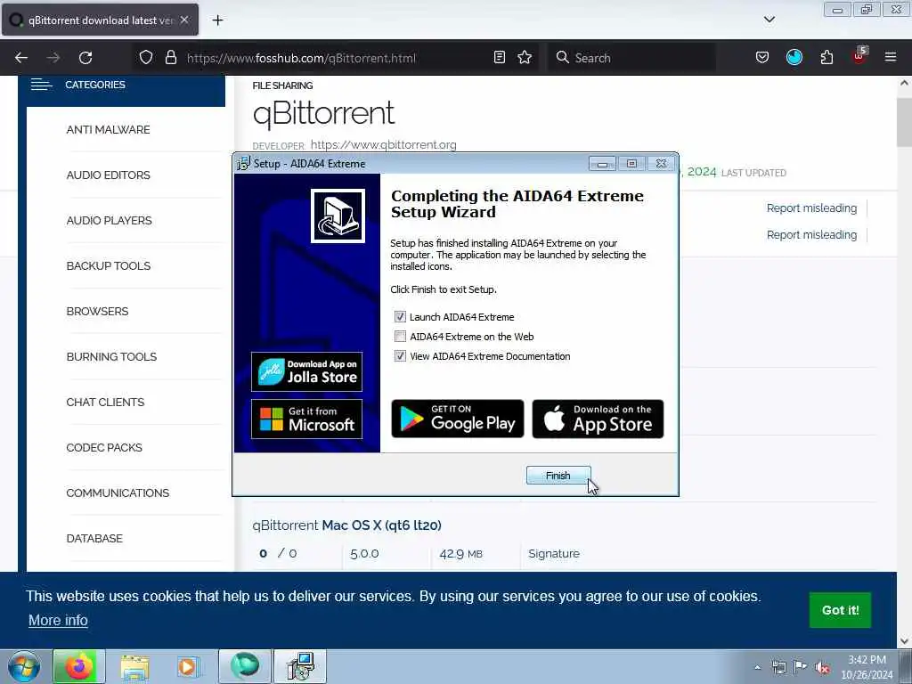The image size is (912, 684).
Task: Open the tracking protection shield icon
Action: coord(146,58)
